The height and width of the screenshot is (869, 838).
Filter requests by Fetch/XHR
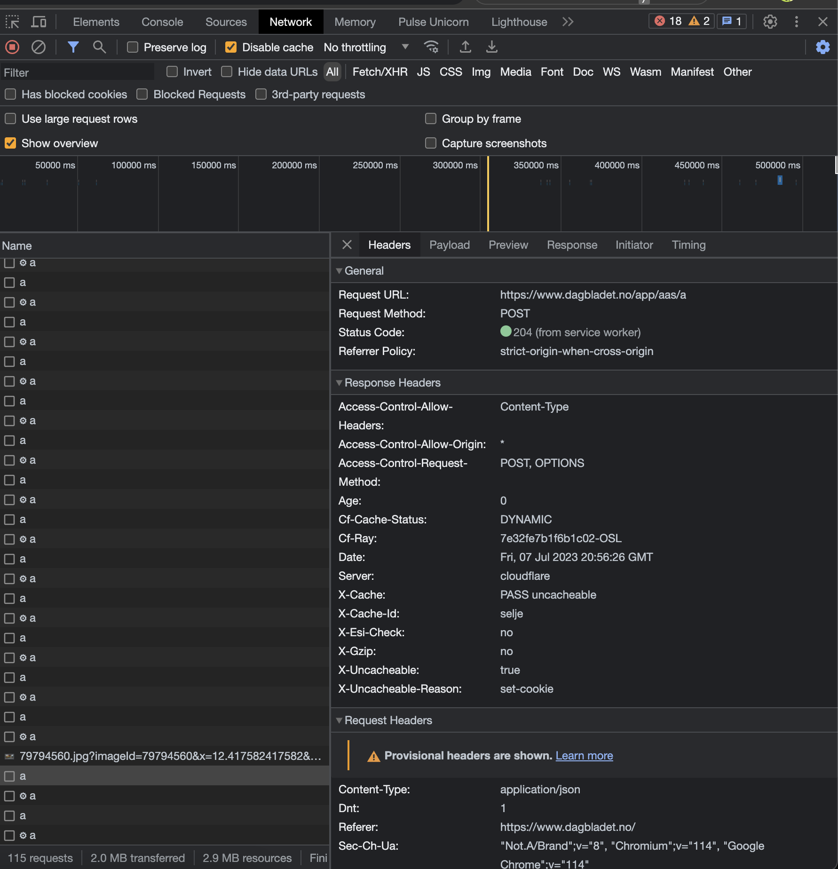[x=379, y=71]
